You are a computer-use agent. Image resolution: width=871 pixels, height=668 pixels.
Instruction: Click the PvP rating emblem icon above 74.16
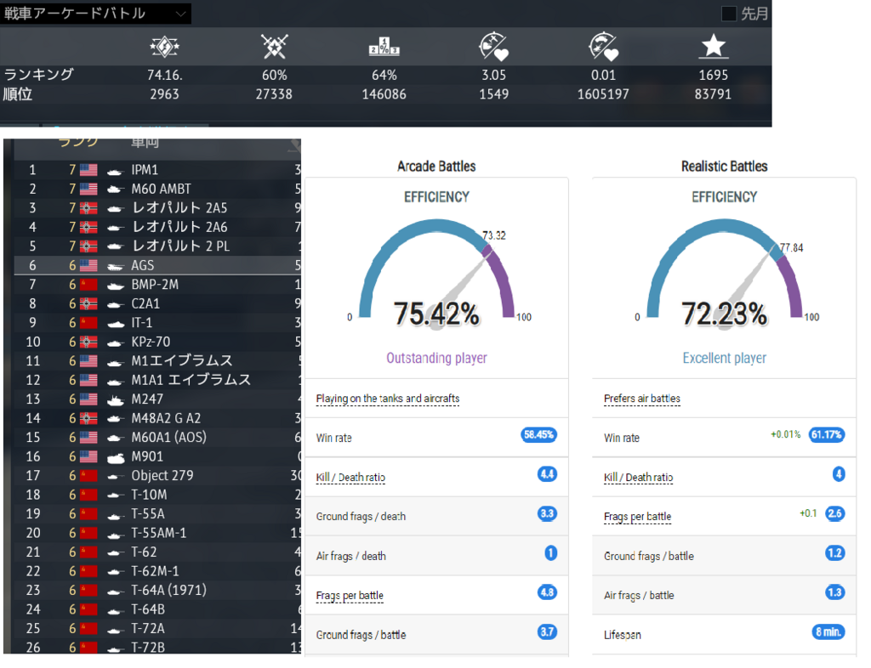(164, 46)
